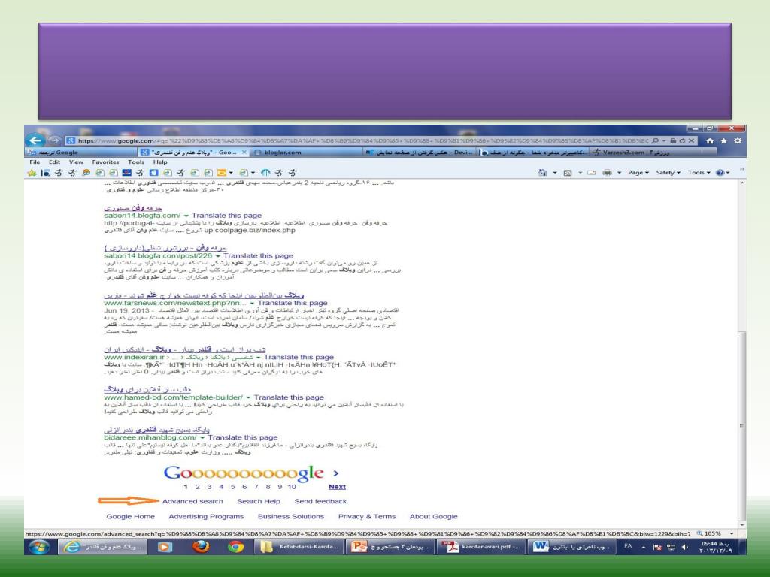
Task: Switch to karofanavari.pdf in the taskbar
Action: click(480, 547)
